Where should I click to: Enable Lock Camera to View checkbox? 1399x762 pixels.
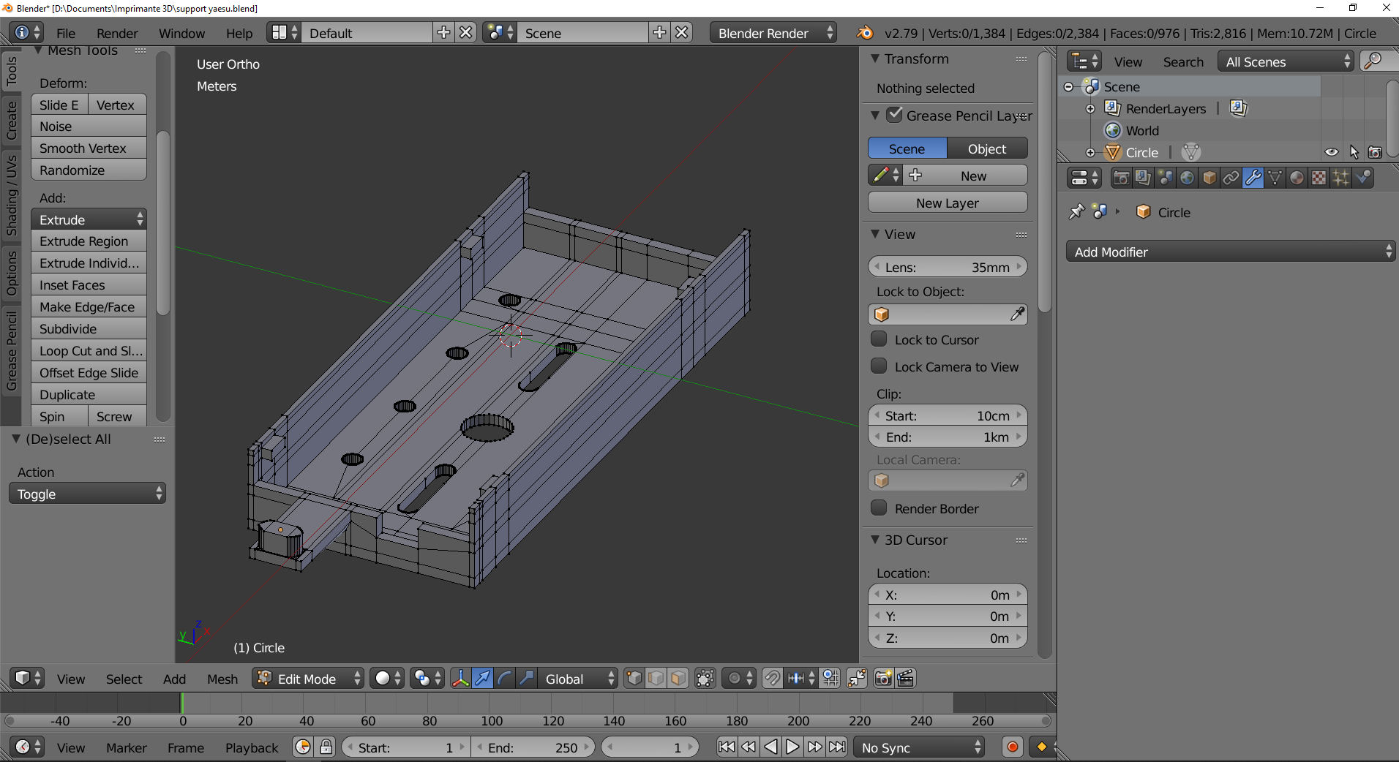click(879, 366)
